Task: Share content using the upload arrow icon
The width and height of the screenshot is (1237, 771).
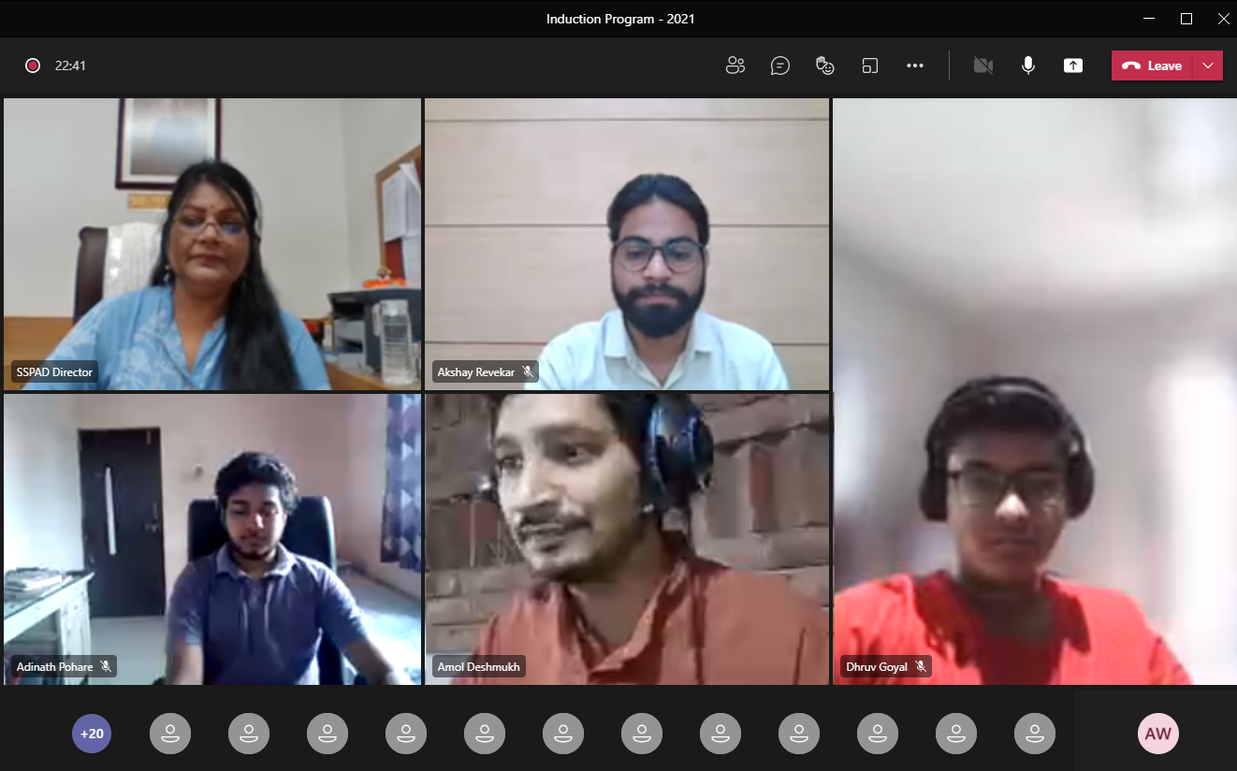Action: click(x=1072, y=65)
